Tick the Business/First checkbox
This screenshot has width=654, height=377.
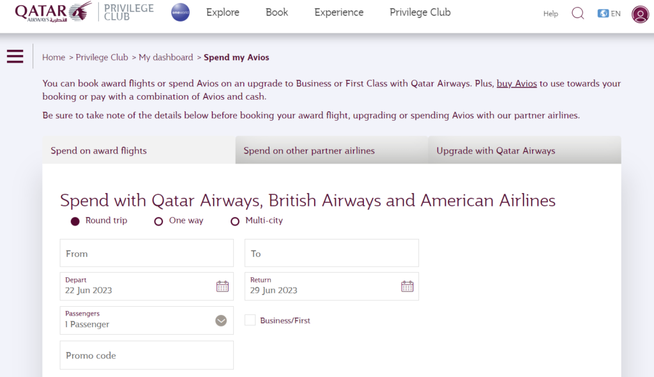point(250,320)
